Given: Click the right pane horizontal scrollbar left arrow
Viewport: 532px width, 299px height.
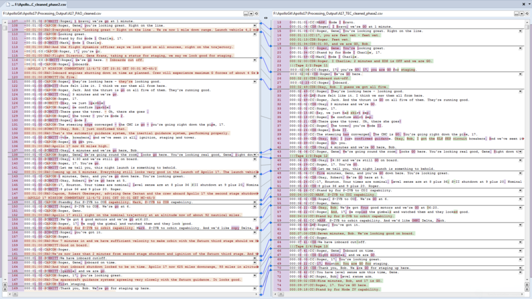Looking at the screenshot, I should pos(276,294).
